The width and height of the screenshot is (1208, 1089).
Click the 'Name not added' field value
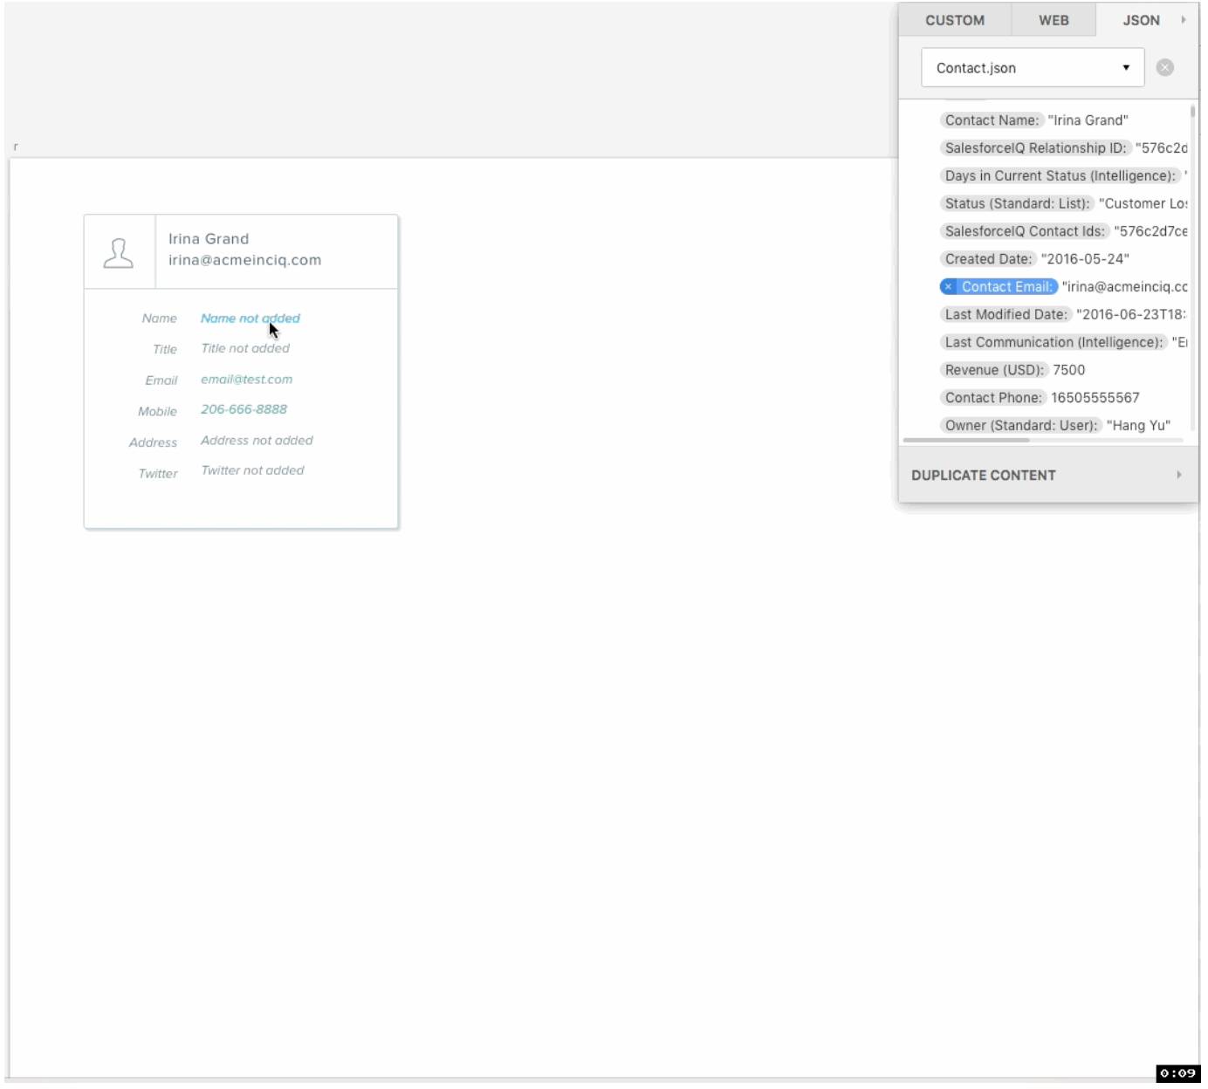(x=251, y=318)
